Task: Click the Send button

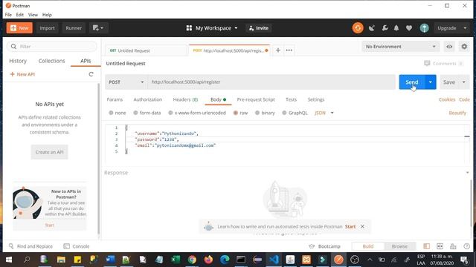Action: [412, 82]
